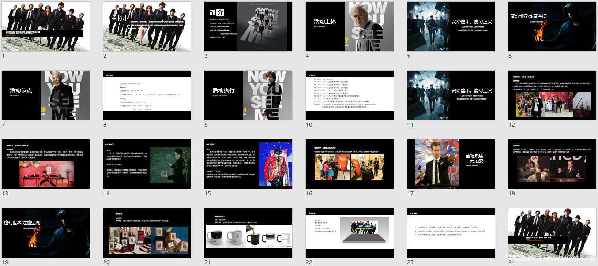Select slide 22 stage rendering thumbnail
598x266 pixels.
(350, 233)
